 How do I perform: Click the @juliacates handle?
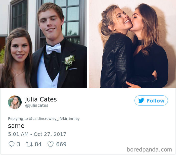[37, 106]
